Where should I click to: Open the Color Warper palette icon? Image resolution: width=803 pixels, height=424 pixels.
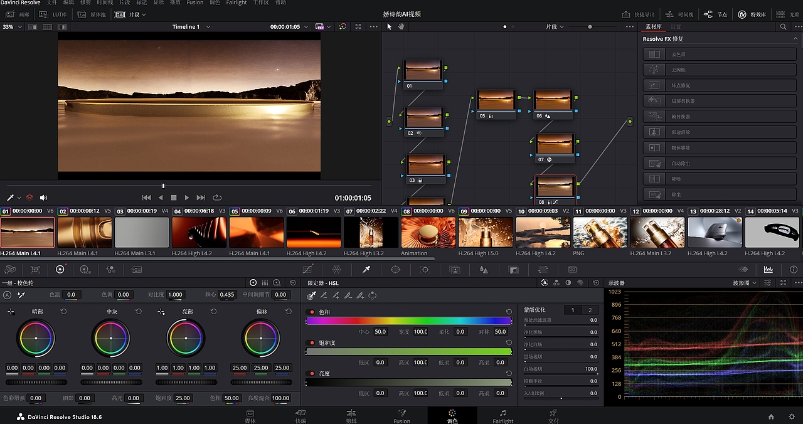[x=336, y=269]
